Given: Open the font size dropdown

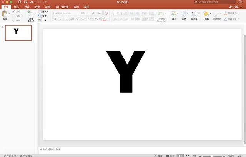Looking at the screenshot, I should [x=88, y=13].
